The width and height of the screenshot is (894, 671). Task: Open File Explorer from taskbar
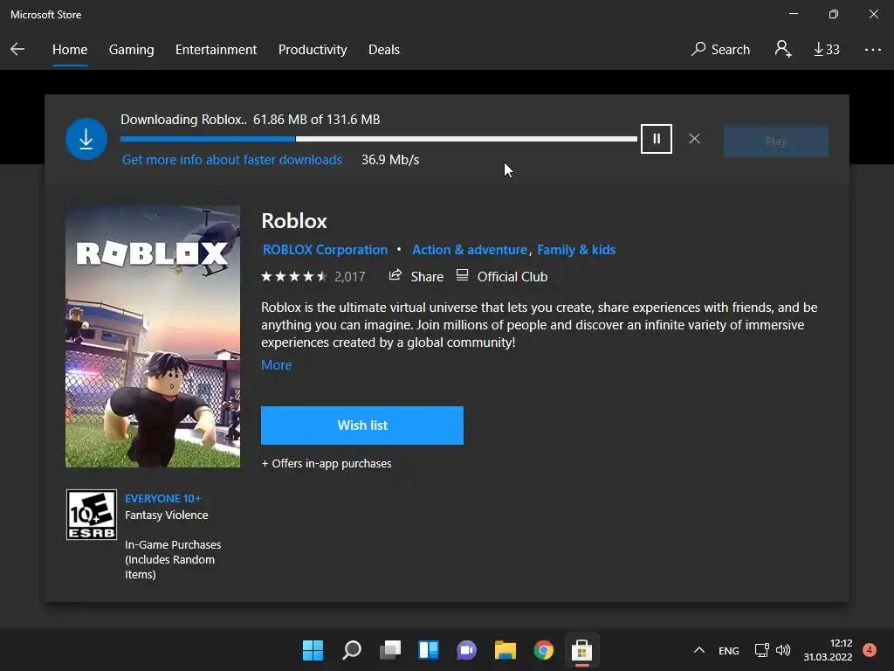[x=505, y=650]
